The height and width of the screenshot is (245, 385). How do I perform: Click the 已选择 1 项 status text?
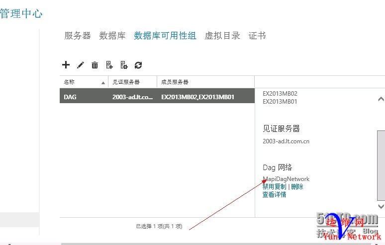tap(159, 226)
